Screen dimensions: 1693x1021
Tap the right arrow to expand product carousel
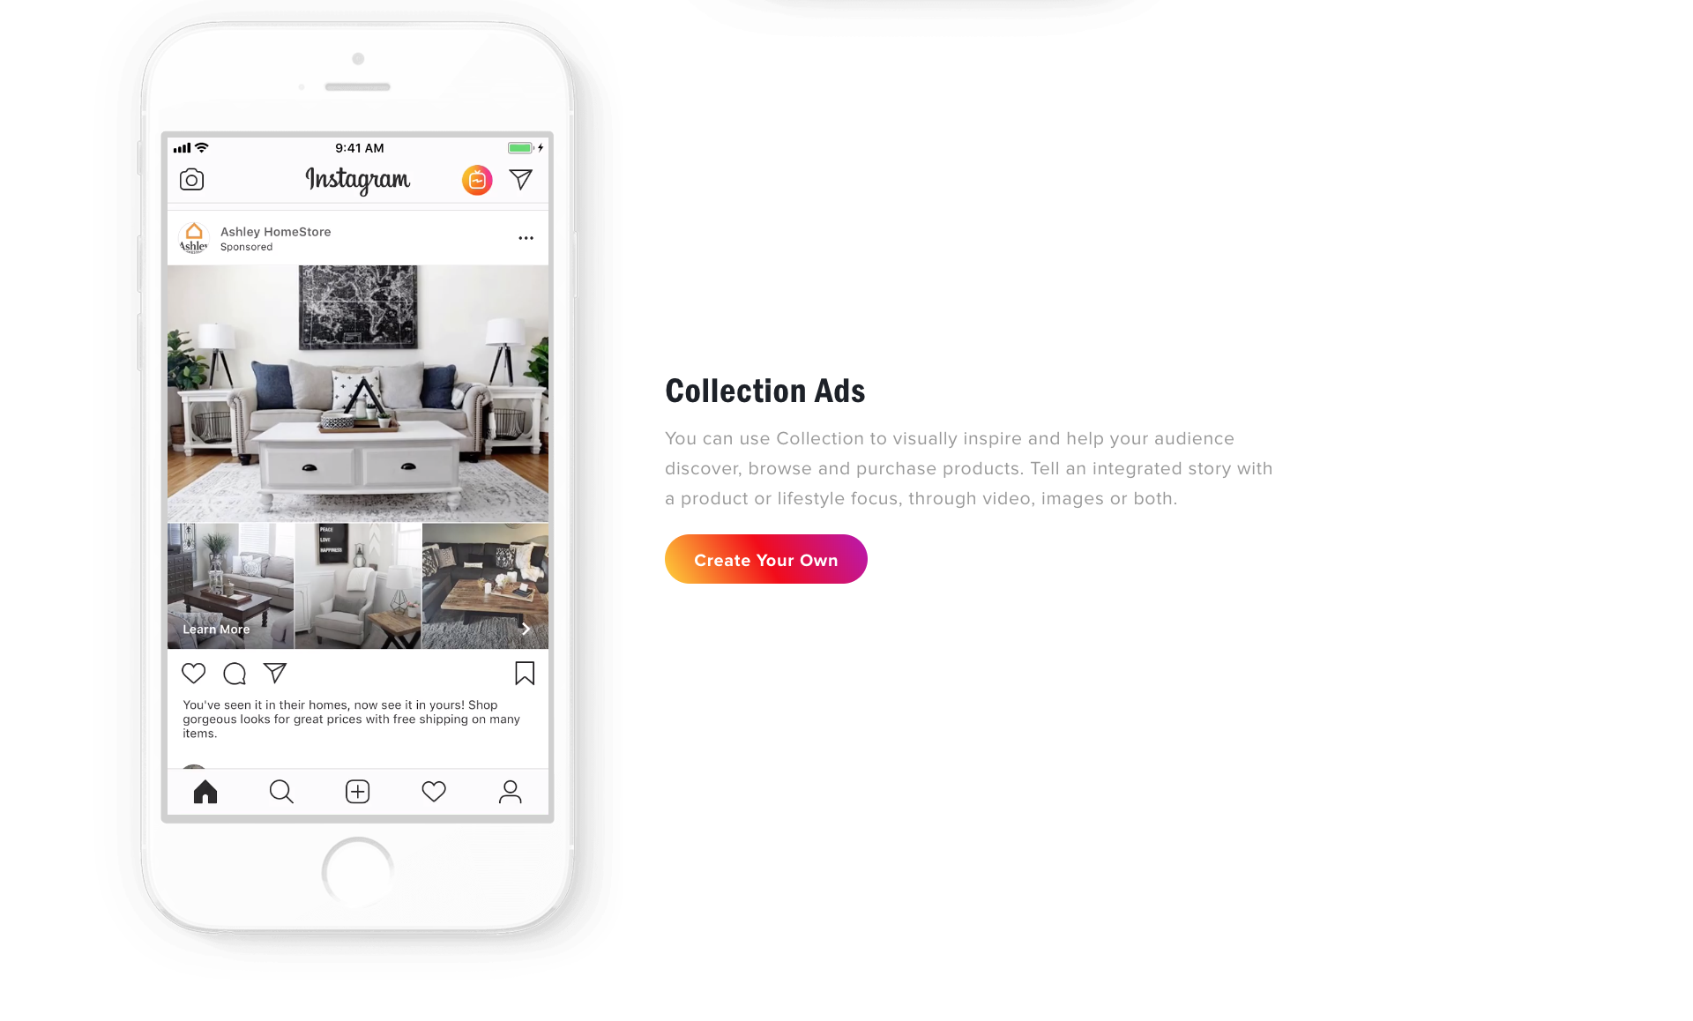526,629
